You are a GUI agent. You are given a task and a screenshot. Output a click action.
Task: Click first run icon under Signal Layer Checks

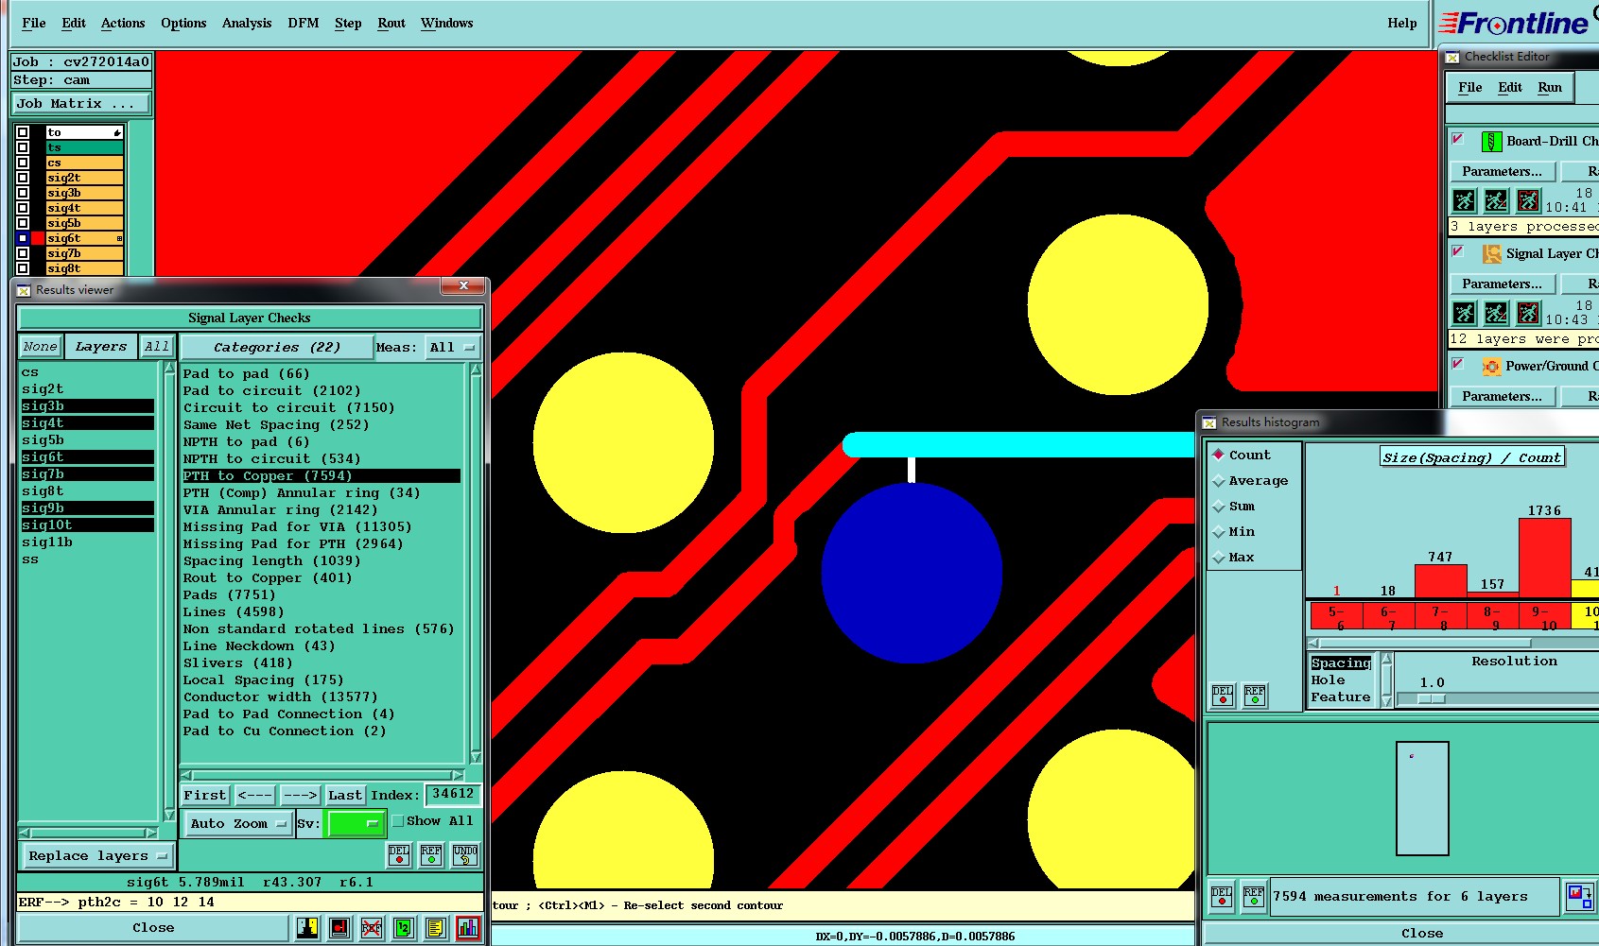point(1464,313)
